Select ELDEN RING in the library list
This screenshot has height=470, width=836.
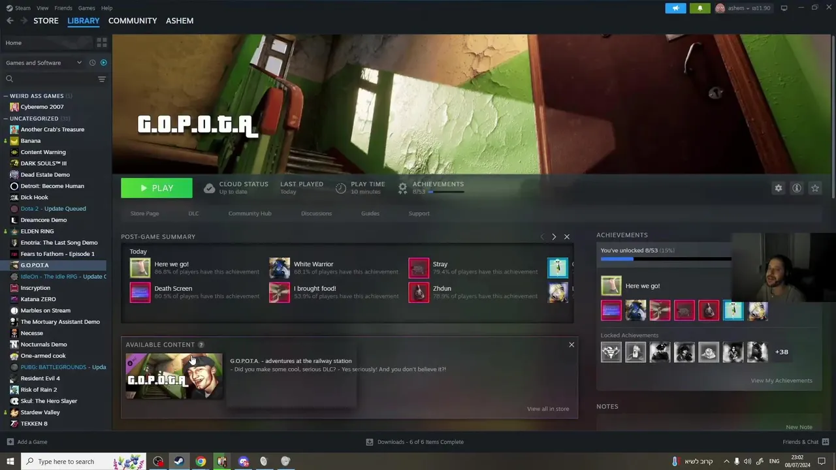(x=37, y=231)
